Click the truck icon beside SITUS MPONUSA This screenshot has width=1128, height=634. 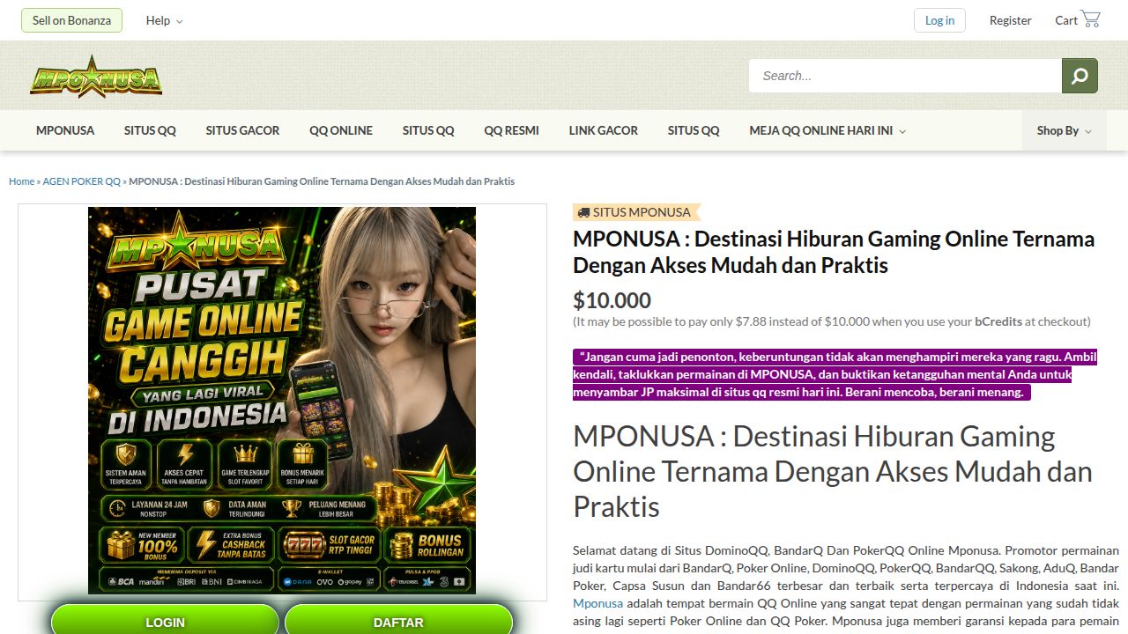pos(583,212)
